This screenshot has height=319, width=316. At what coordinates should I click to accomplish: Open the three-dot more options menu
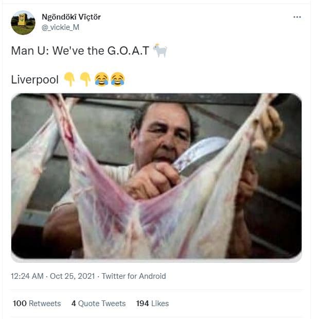297,17
